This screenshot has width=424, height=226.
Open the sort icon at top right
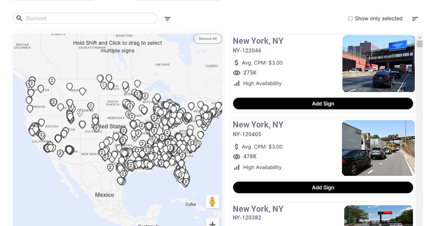(415, 19)
